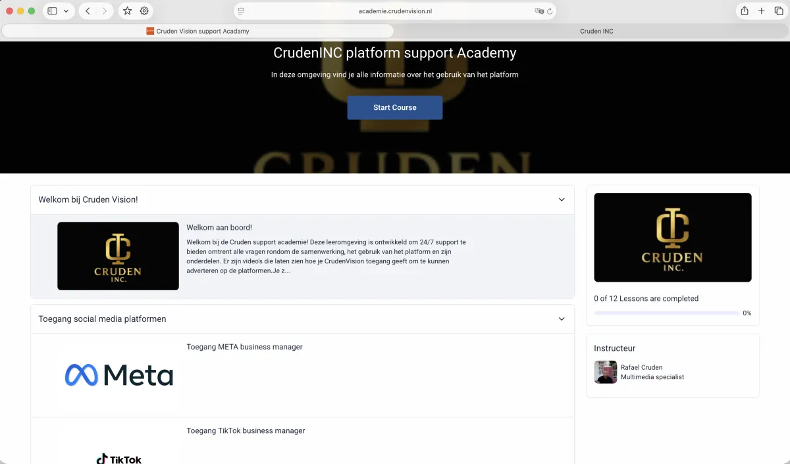Click the Instructeur heading
The height and width of the screenshot is (464, 790).
614,348
